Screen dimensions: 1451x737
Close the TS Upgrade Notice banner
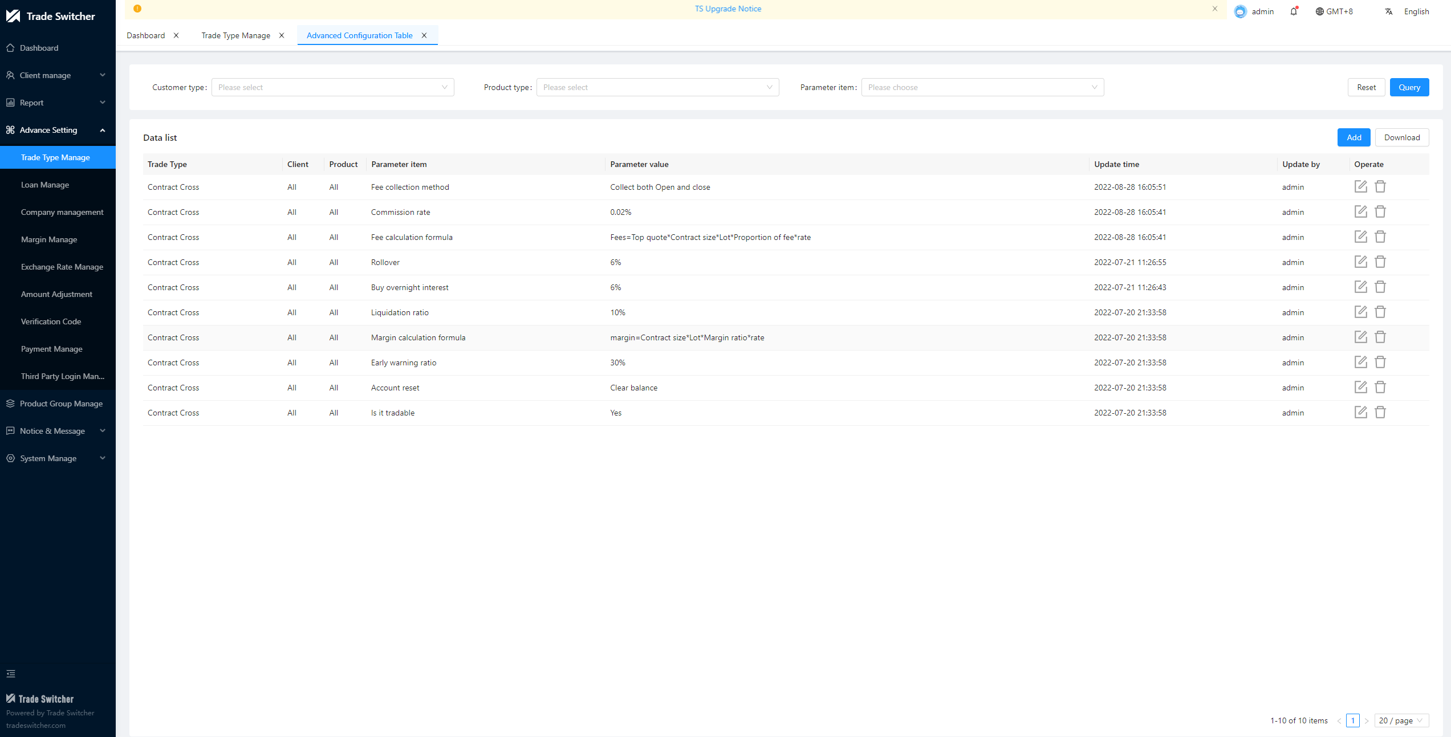click(x=1215, y=9)
